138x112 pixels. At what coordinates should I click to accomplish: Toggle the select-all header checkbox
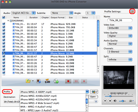tap(4, 17)
